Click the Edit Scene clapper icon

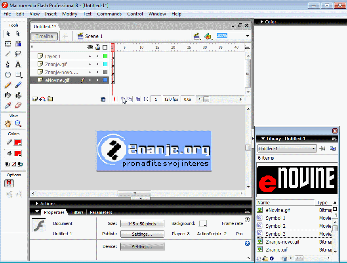click(196, 36)
